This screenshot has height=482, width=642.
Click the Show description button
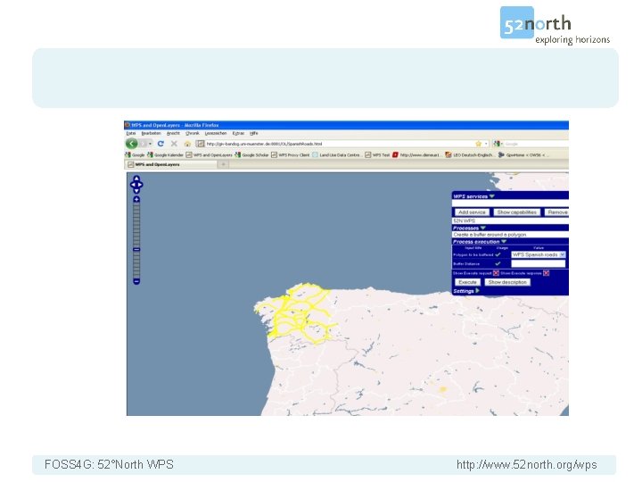pyautogui.click(x=507, y=282)
